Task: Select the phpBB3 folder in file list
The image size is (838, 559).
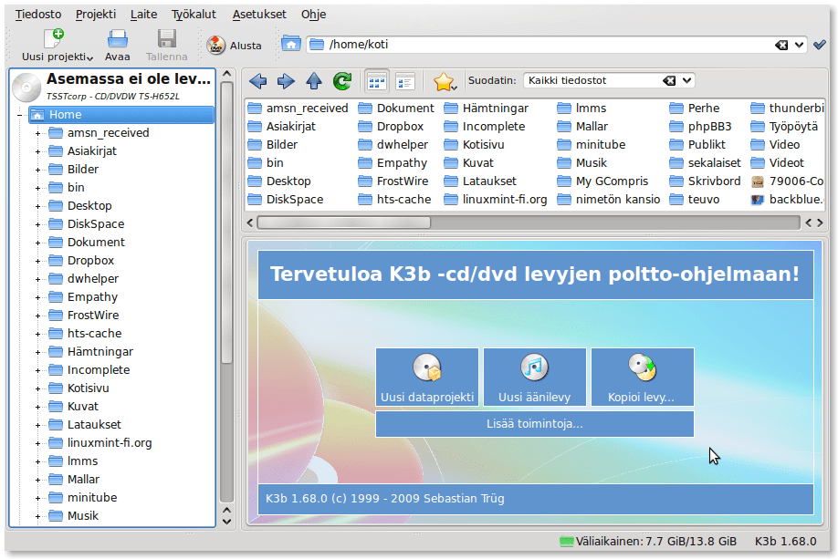Action: 700,127
